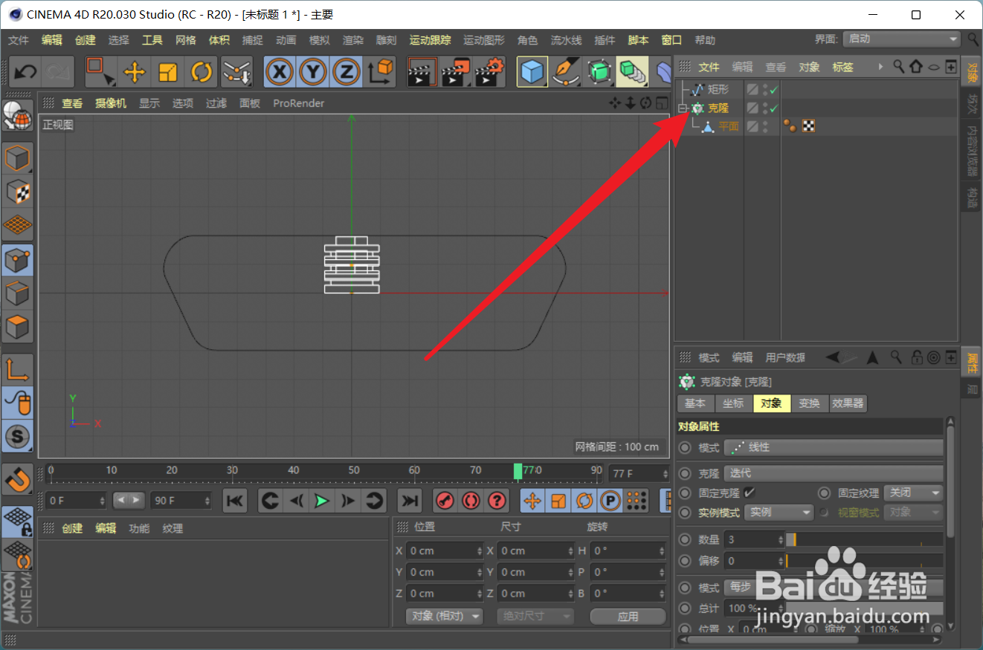This screenshot has height=650, width=983.
Task: Switch to the 坐标 tab in attributes
Action: click(733, 403)
